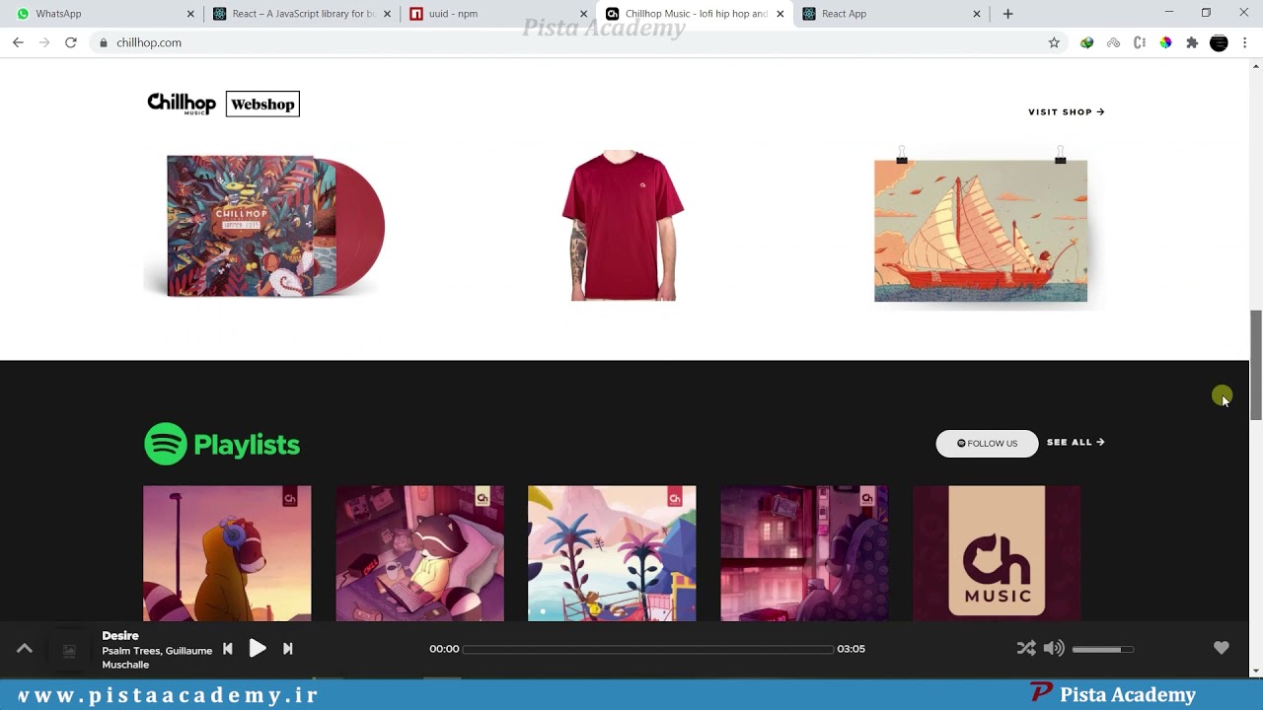Click the Spotify Playlists logo
The image size is (1263, 710).
pos(222,444)
